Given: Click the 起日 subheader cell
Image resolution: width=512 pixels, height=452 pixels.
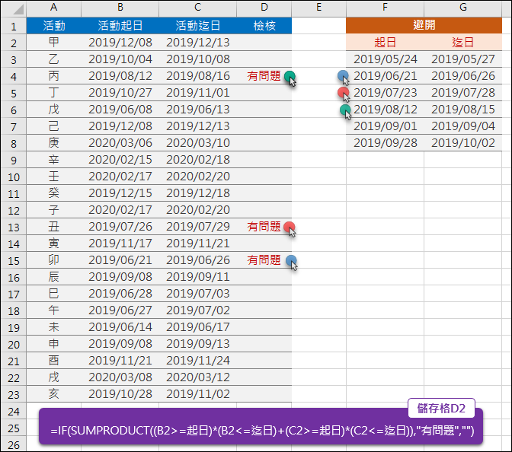Looking at the screenshot, I should (x=385, y=43).
